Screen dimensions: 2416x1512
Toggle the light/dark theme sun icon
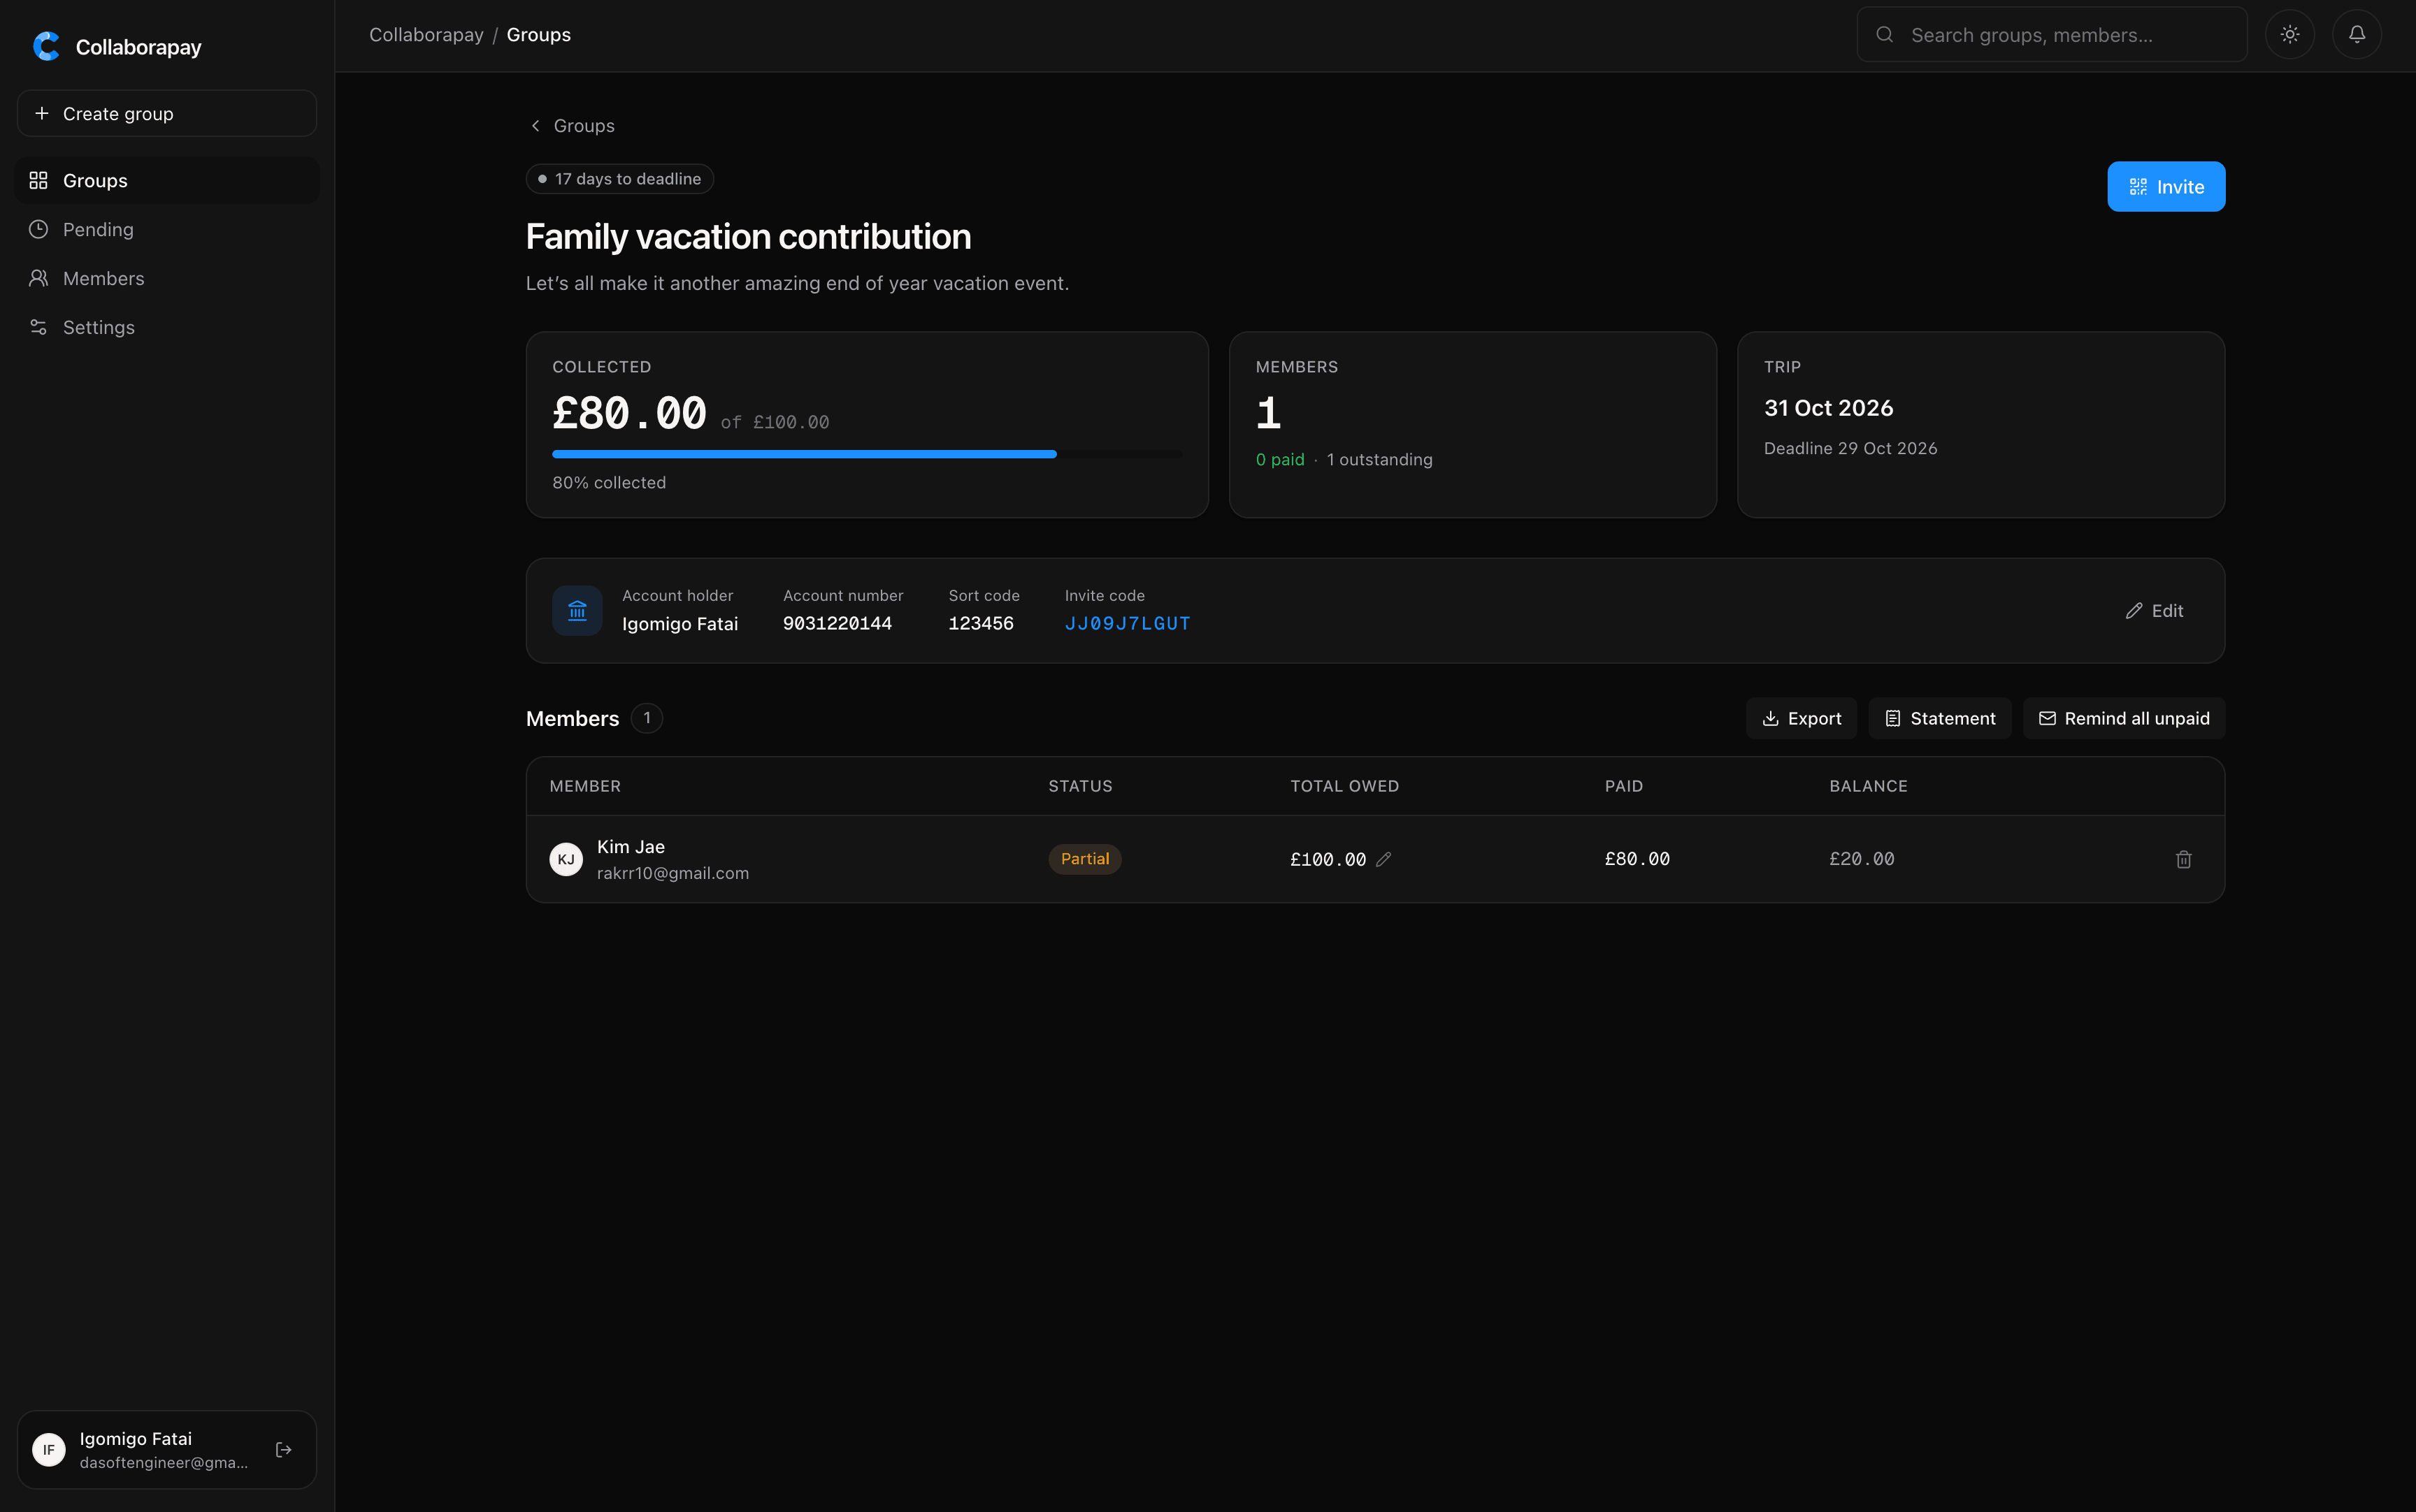click(x=2290, y=35)
